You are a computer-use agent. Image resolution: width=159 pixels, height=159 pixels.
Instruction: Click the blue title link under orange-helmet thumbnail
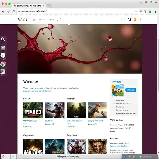(95, 121)
